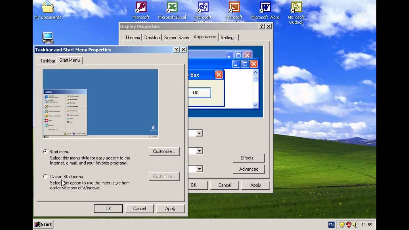
Task: Open the My Documents desktop icon
Action: coord(48,11)
